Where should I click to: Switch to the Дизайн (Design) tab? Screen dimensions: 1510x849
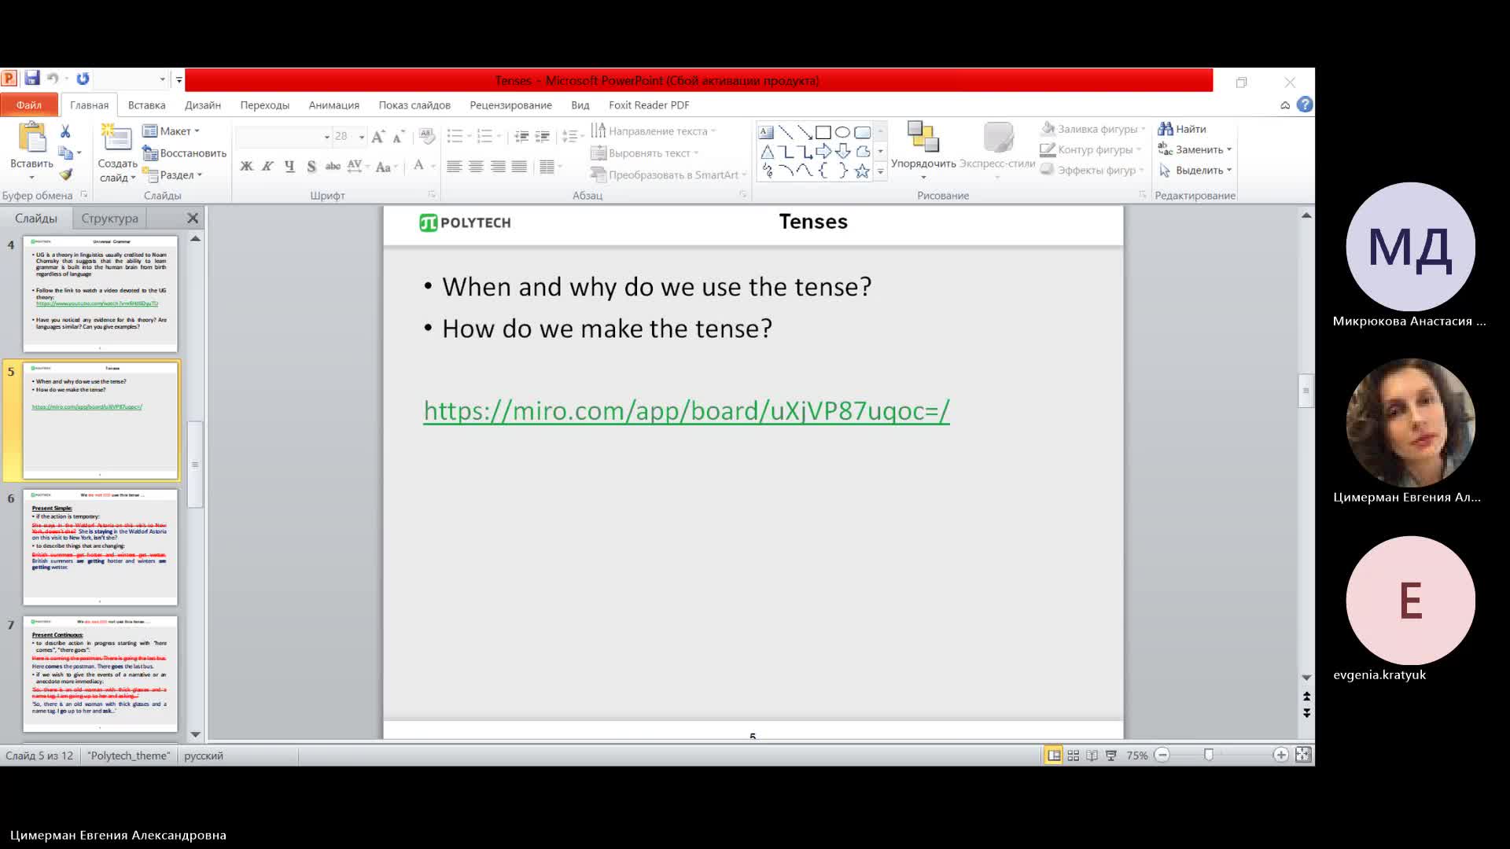(203, 105)
